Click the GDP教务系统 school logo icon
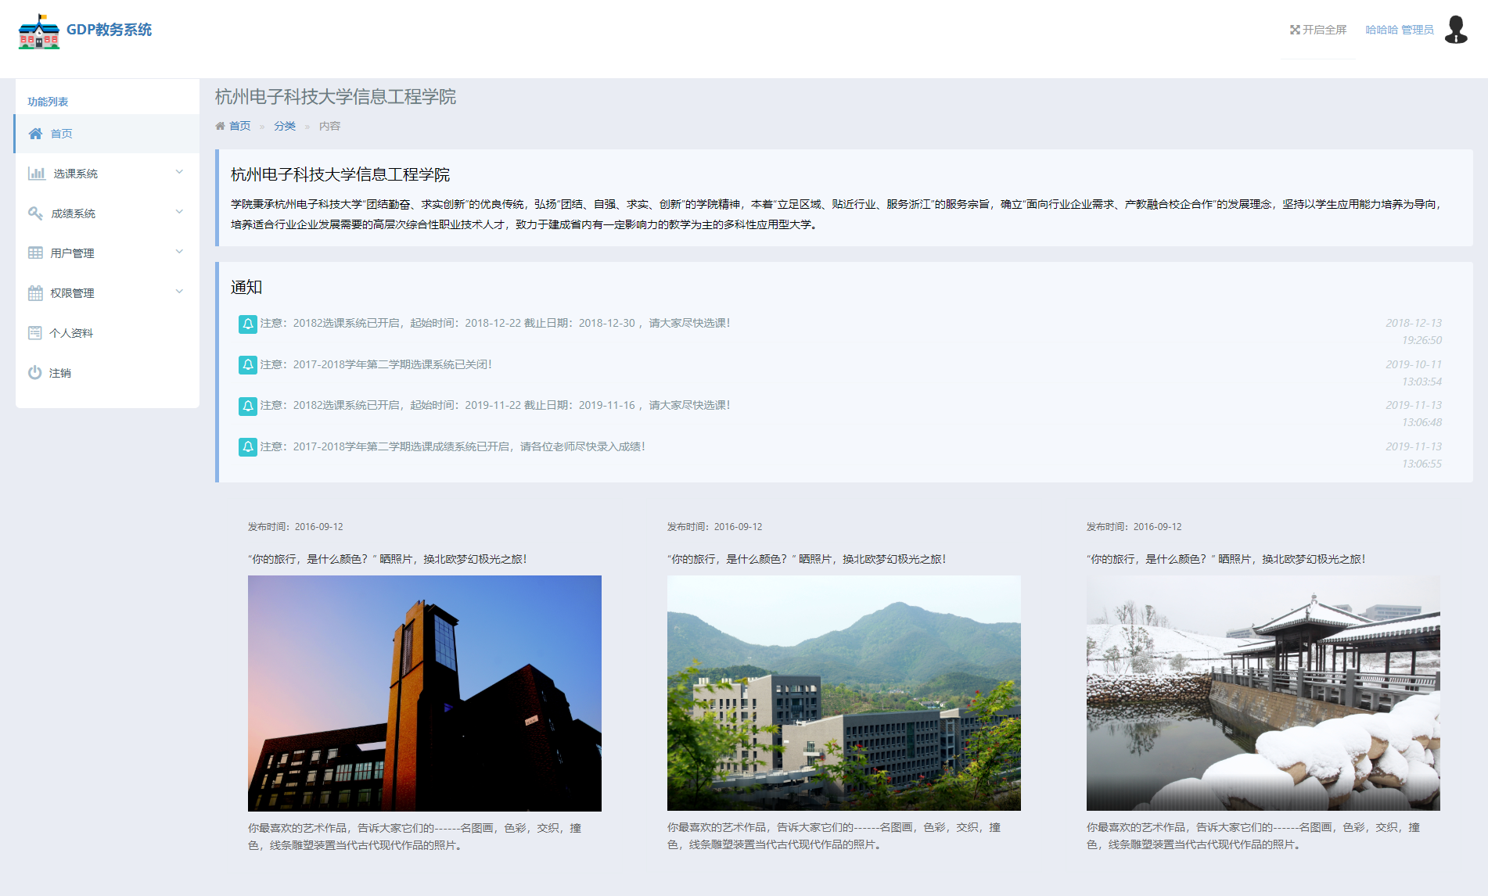Screen dimensions: 1488x896 (39, 31)
